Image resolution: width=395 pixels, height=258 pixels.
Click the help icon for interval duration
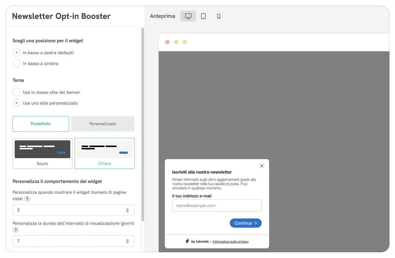pyautogui.click(x=16, y=230)
